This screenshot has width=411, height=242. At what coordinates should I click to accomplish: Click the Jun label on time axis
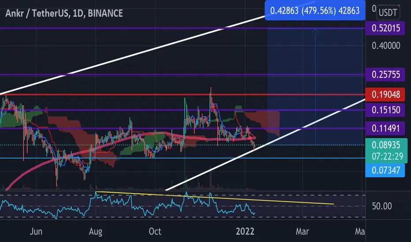36,231
